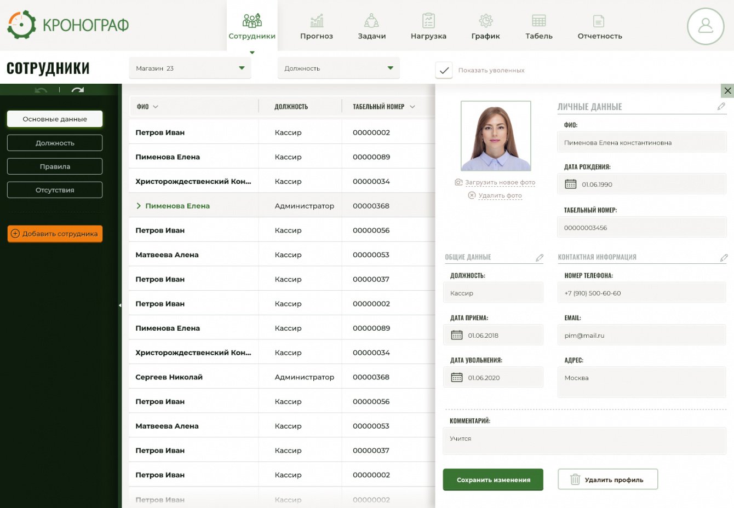Click the Email input field
Viewport: 734px width, 508px height.
coord(641,336)
